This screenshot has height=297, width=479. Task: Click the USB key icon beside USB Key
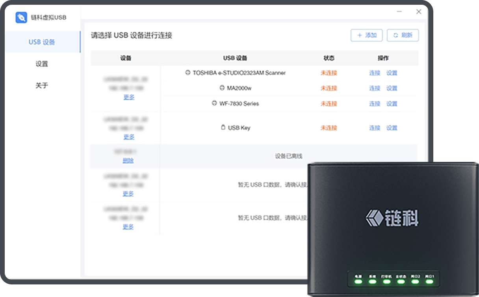223,127
